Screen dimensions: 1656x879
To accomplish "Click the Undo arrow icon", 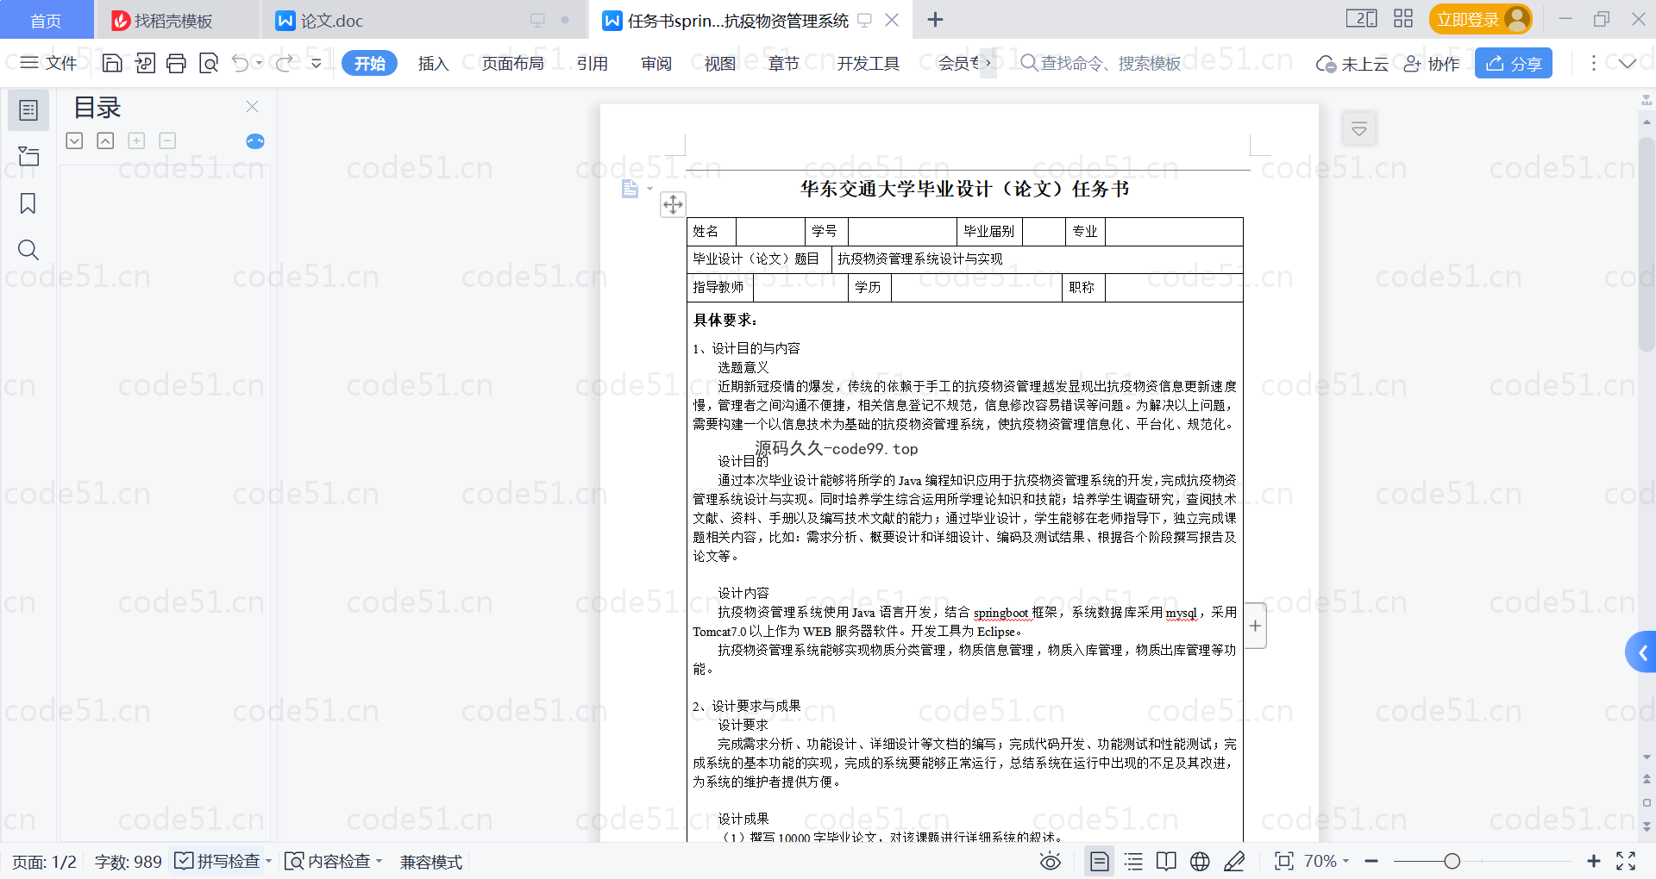I will point(241,63).
